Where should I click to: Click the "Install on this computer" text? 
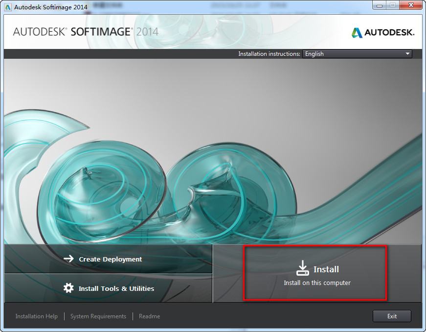click(317, 283)
